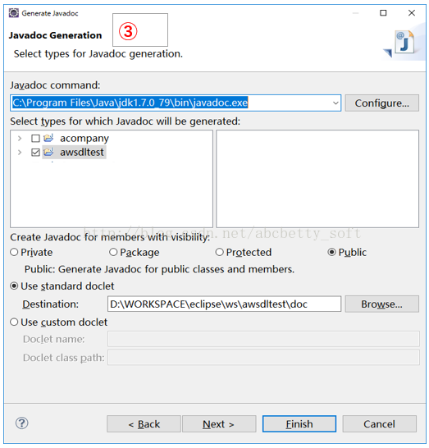Expand the acompany tree node

[20, 139]
